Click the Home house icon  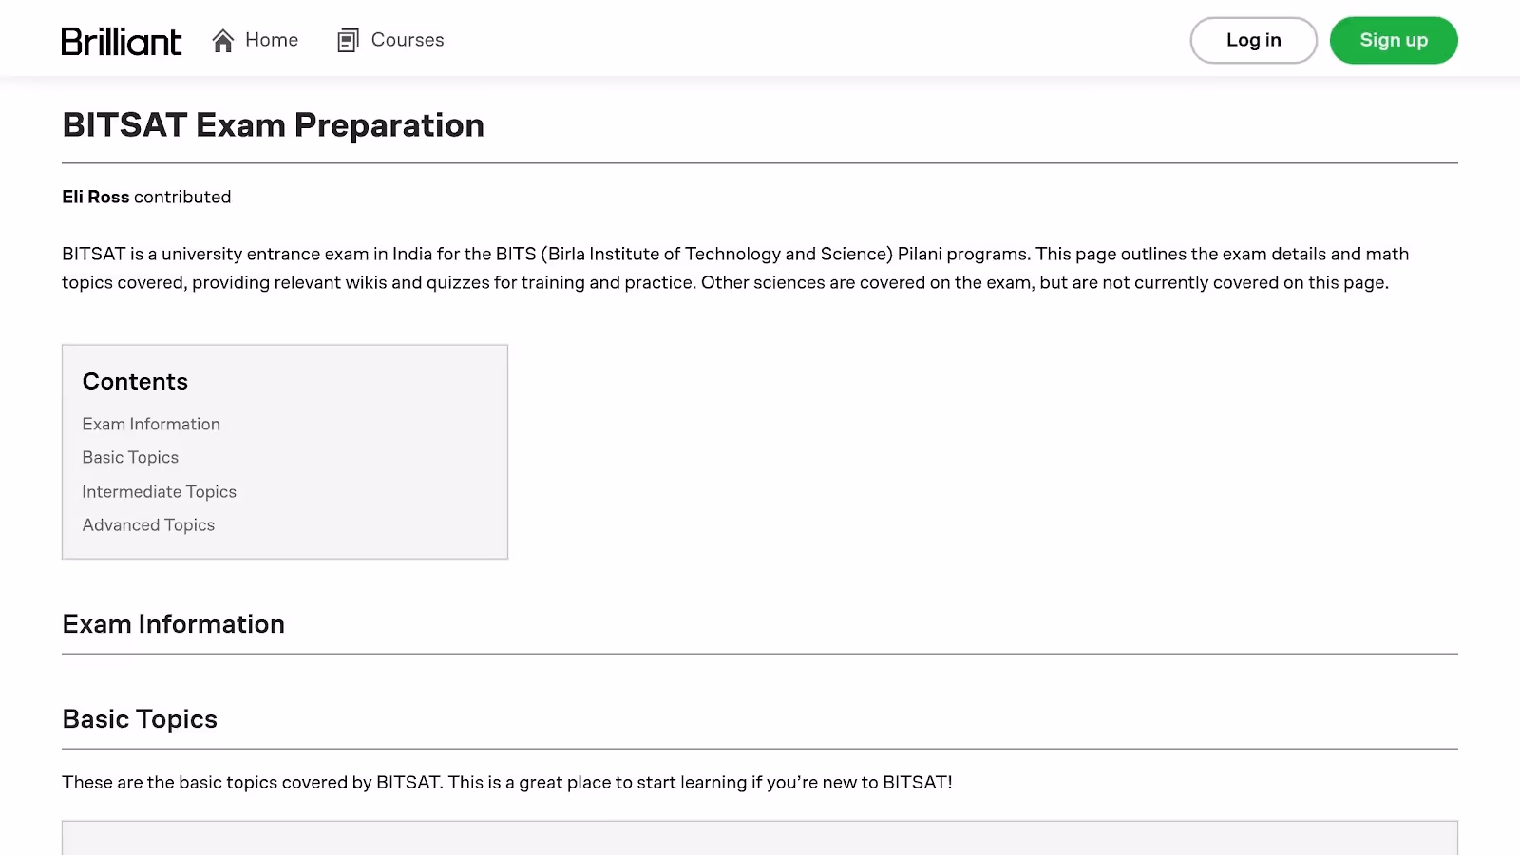(223, 41)
